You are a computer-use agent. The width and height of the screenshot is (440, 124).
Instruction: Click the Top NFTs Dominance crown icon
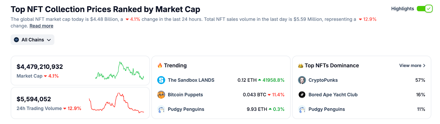click(301, 66)
